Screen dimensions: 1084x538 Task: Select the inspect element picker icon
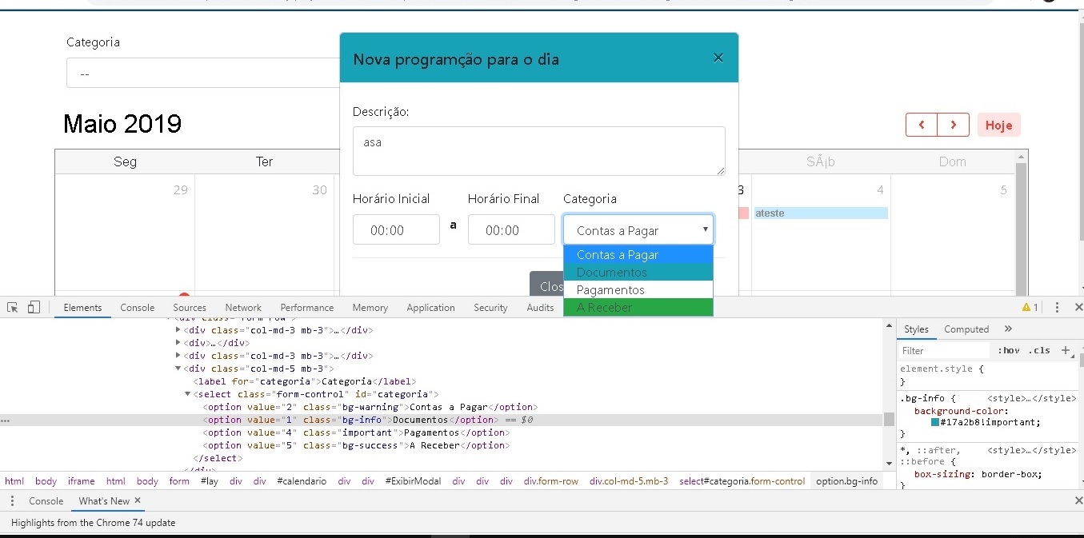13,308
